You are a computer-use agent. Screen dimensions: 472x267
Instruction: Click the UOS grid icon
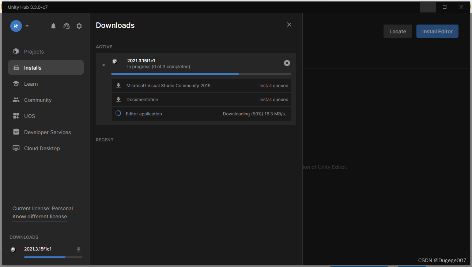[16, 116]
